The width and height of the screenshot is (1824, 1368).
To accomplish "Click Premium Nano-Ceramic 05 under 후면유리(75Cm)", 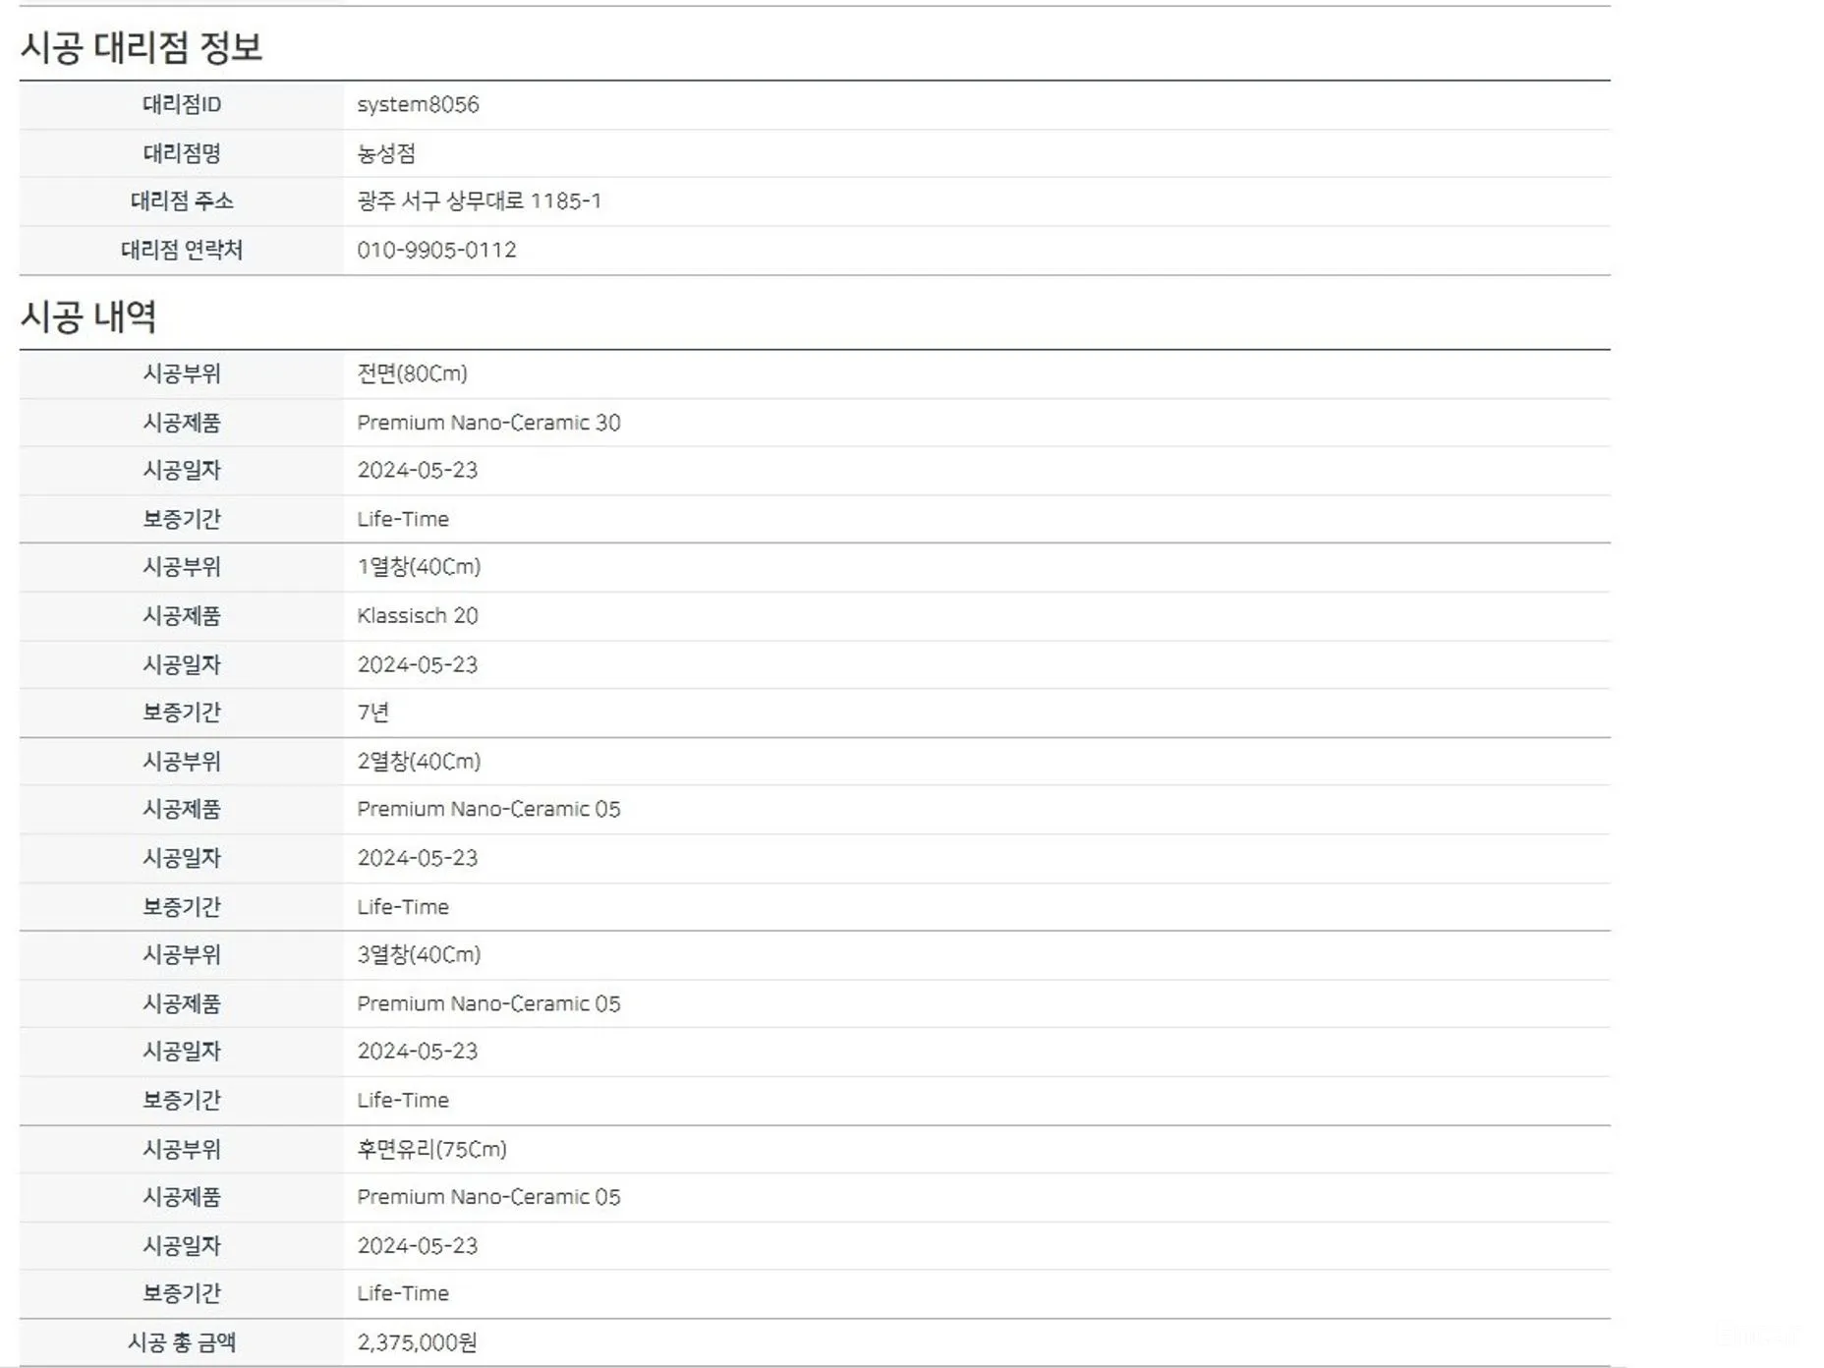I will click(488, 1197).
